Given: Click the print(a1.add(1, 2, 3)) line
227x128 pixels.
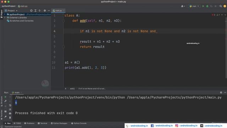Looking at the screenshot, I should [85, 68].
